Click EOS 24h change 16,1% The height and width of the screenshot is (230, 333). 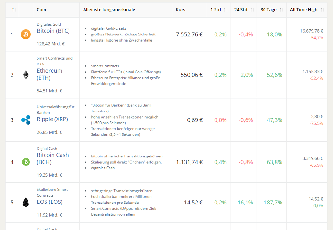(x=245, y=203)
